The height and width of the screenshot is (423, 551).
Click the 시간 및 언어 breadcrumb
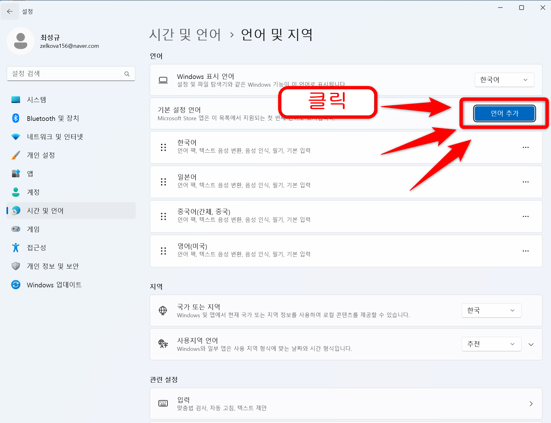[x=185, y=35]
